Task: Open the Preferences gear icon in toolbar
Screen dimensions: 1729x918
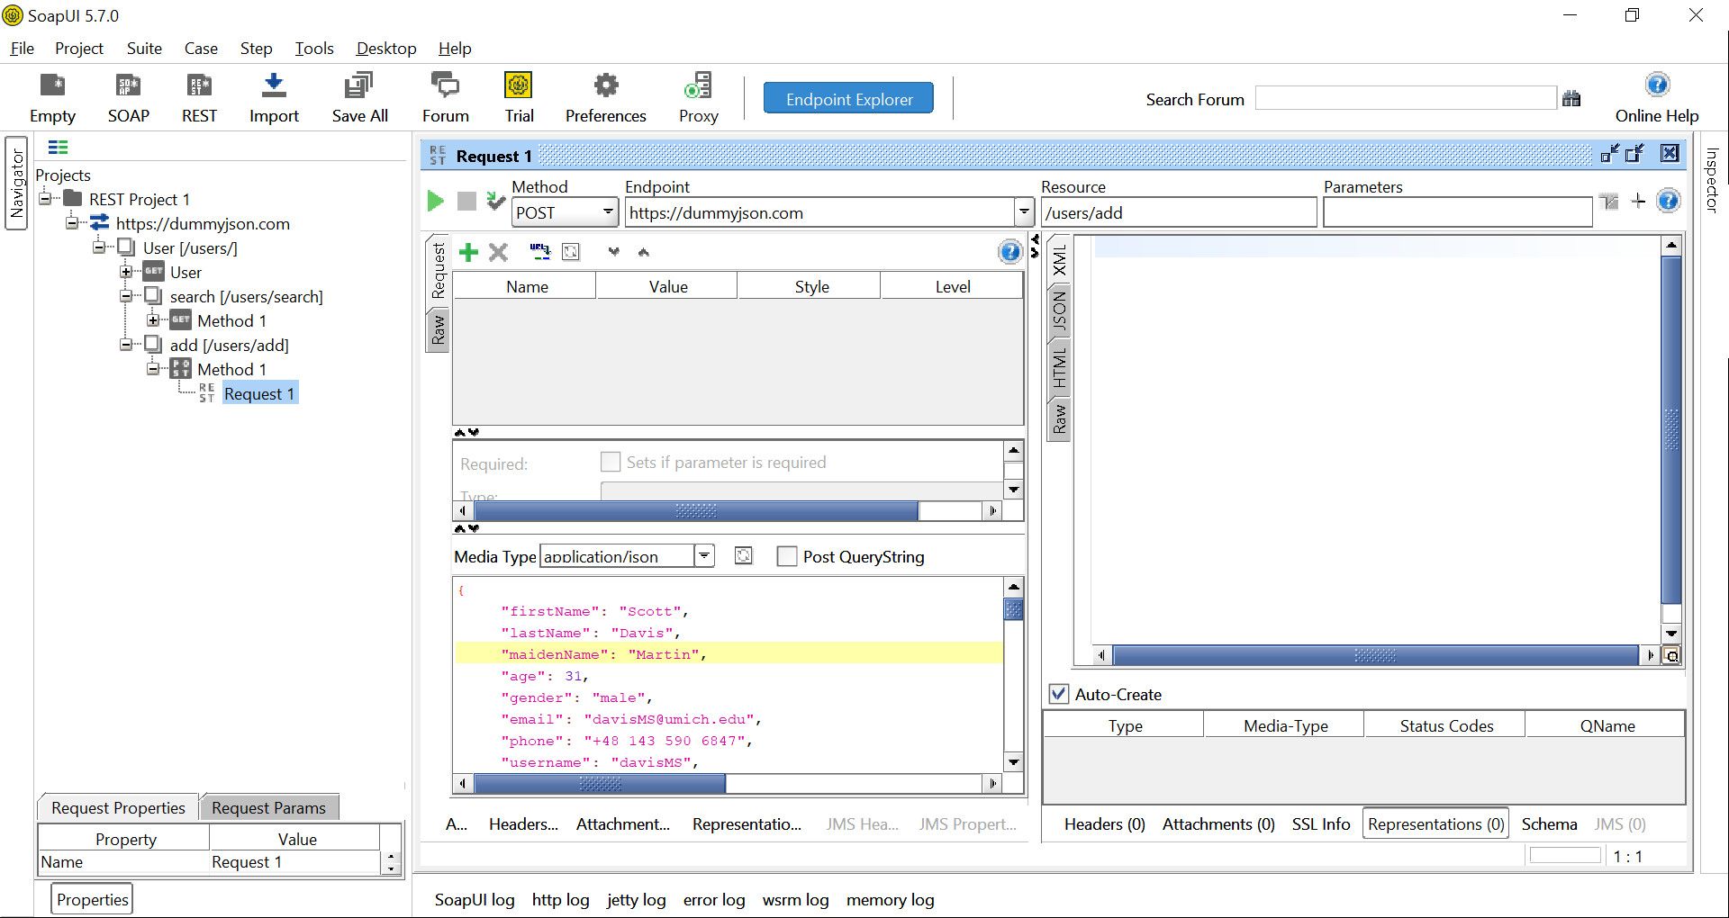Action: pos(605,86)
